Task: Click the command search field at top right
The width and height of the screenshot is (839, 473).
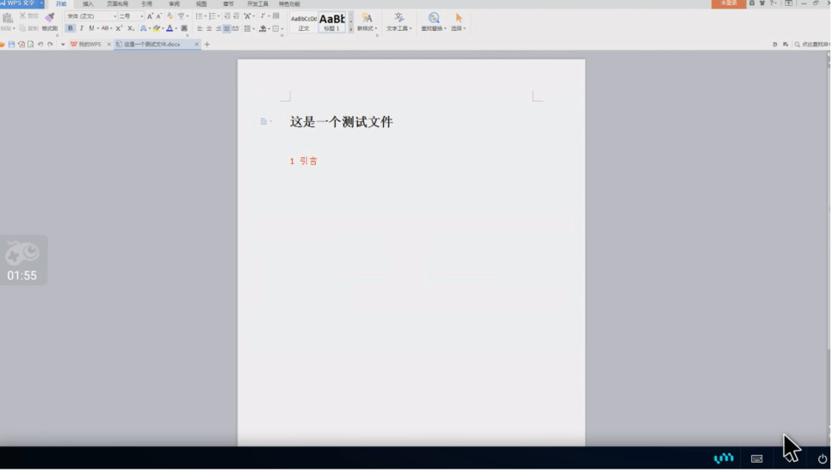Action: click(x=812, y=45)
